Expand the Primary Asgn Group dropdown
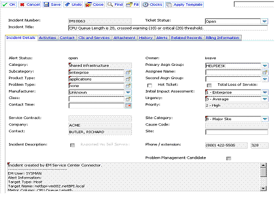 (x=265, y=66)
